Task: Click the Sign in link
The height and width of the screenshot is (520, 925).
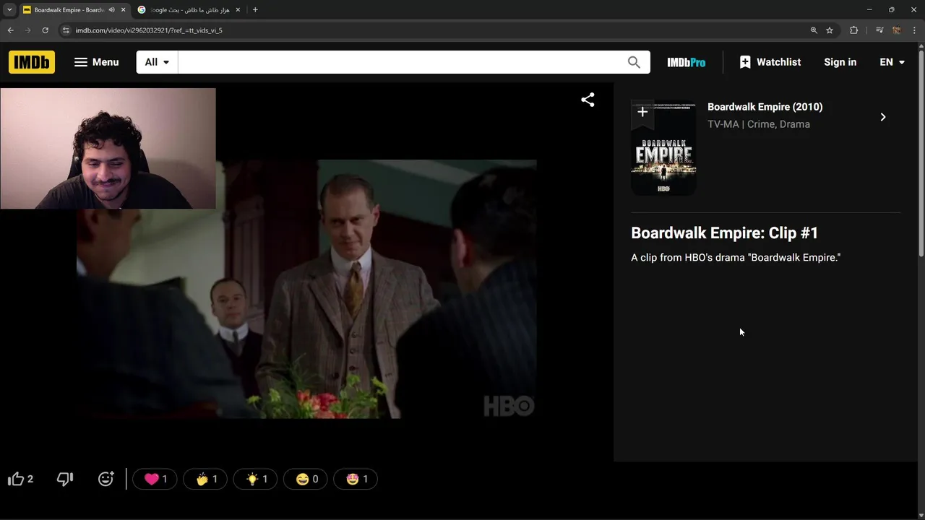Action: click(x=840, y=62)
